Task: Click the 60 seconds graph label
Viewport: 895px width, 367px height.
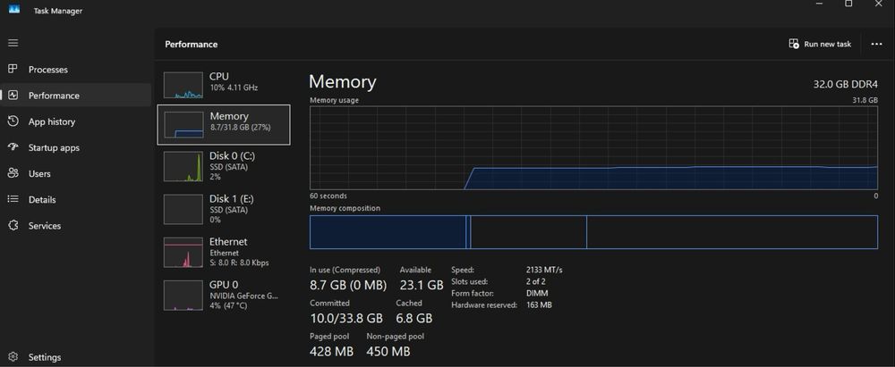Action: 328,196
